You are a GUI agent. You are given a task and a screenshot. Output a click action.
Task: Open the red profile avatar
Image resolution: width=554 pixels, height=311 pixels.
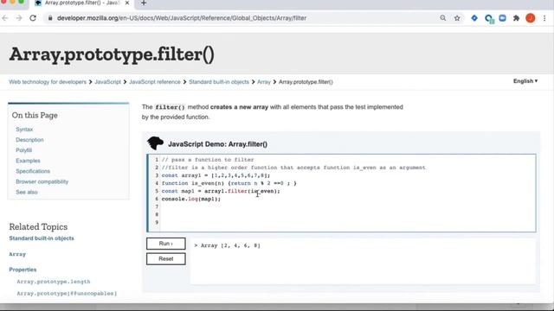click(x=531, y=18)
